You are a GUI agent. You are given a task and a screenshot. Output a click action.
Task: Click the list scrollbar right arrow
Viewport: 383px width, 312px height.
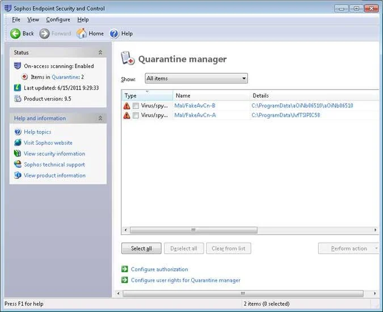pos(376,230)
